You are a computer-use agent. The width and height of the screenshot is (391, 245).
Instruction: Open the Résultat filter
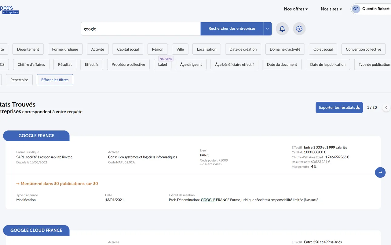65,64
